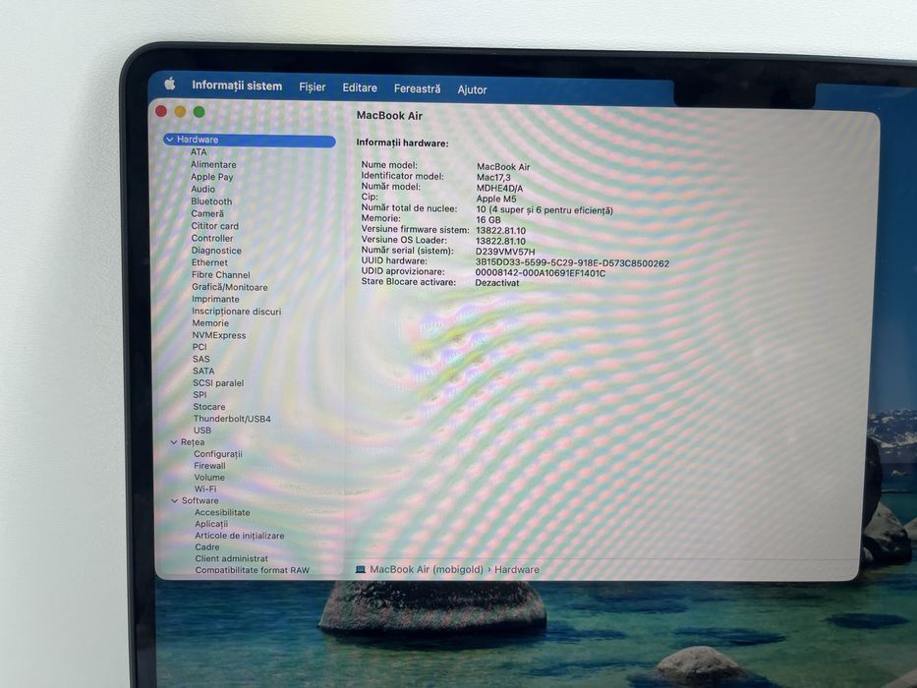
Task: Click the hardware UUID value
Action: 572,263
